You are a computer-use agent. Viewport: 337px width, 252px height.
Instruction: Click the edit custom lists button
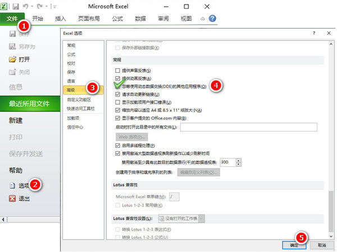[199, 172]
